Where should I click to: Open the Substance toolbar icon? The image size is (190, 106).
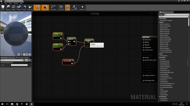pos(83,8)
